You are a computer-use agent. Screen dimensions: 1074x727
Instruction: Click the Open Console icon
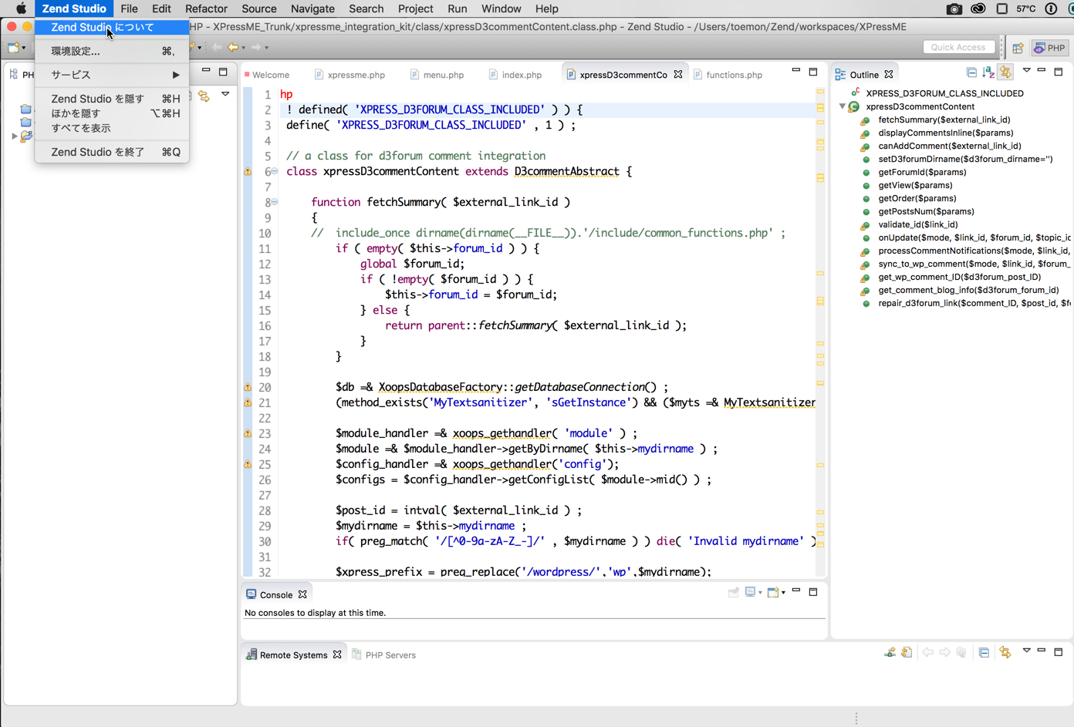click(772, 592)
